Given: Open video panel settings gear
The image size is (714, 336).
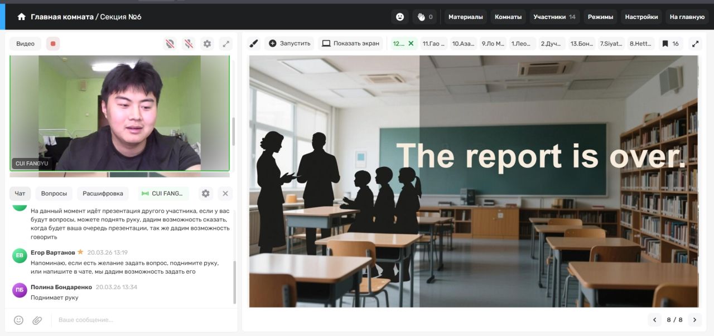Looking at the screenshot, I should (x=207, y=43).
